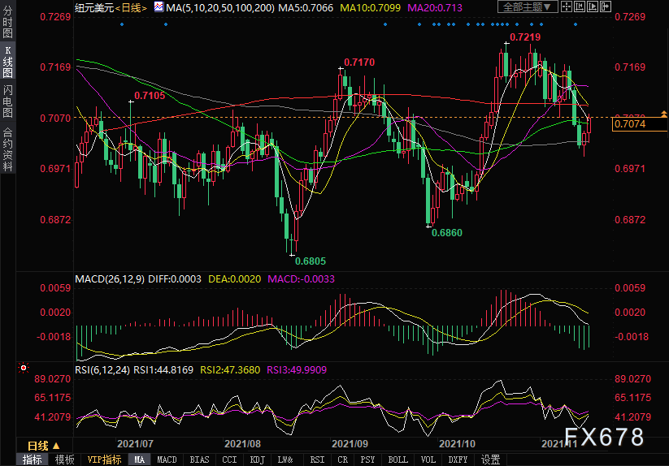669x466 pixels.
Task: Expand the 日线 period selector at bottom left
Action: (x=44, y=445)
